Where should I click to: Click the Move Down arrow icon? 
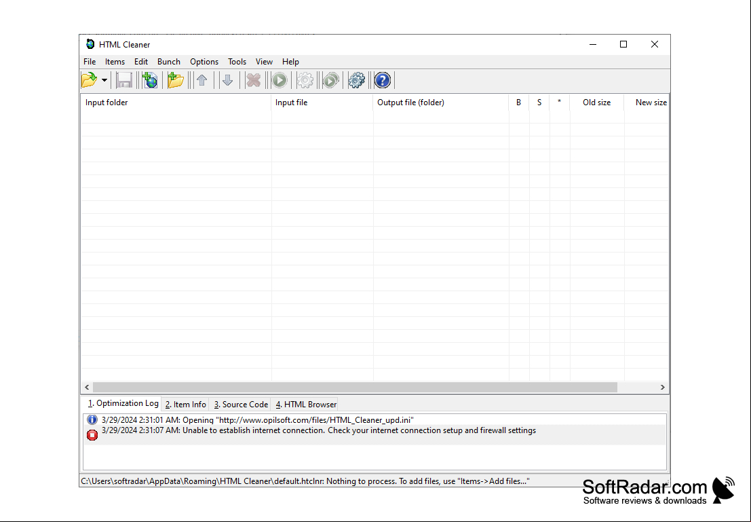click(x=227, y=80)
